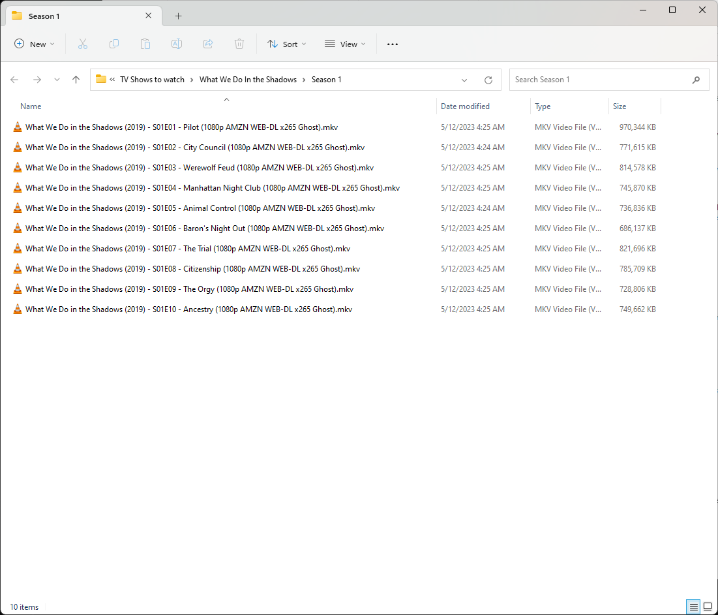Click the folder icon in address bar
718x615 pixels.
point(100,79)
